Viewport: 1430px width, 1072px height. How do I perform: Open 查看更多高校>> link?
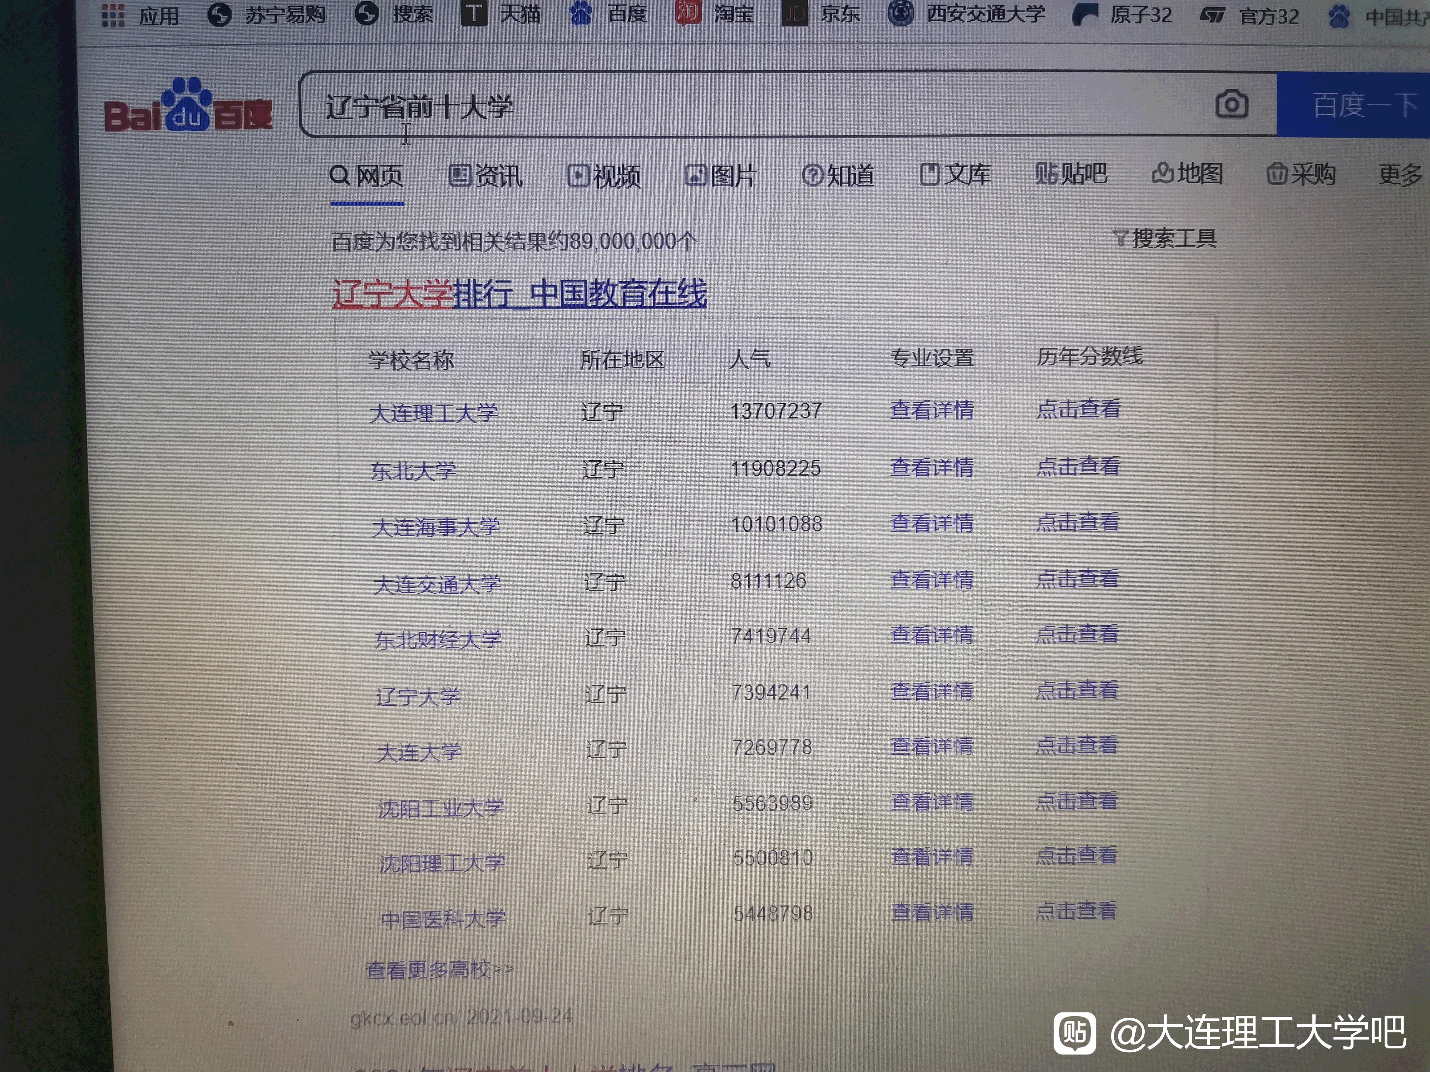pyautogui.click(x=440, y=970)
